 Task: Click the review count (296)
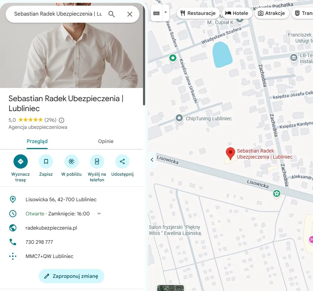(x=50, y=120)
